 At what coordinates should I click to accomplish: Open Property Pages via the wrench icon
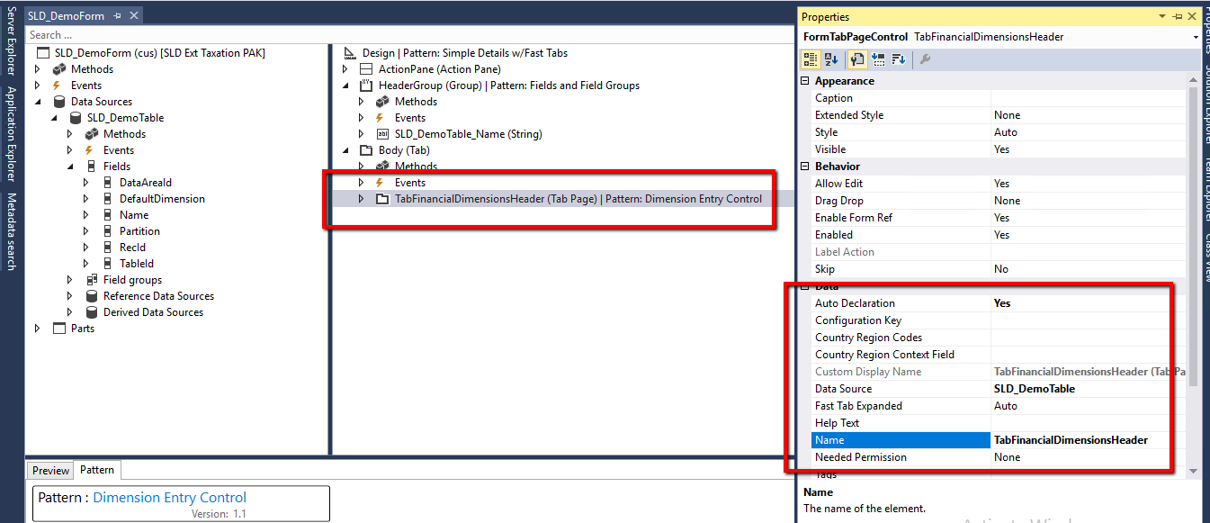(x=926, y=59)
